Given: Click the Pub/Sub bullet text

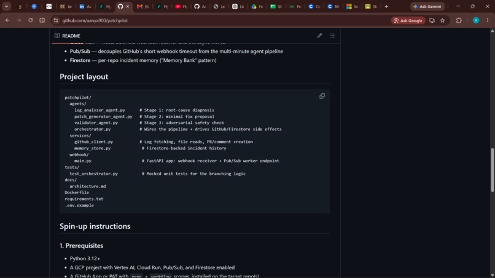Looking at the screenshot, I should pos(176,51).
